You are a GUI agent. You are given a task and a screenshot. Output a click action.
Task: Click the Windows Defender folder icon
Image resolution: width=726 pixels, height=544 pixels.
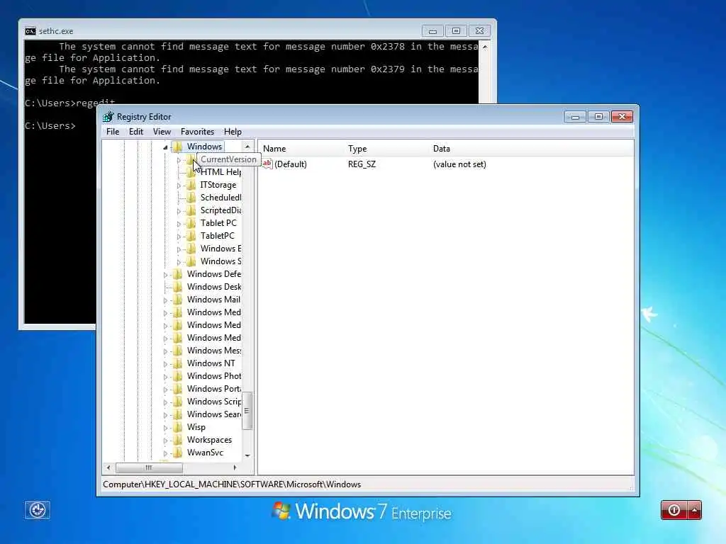click(177, 274)
